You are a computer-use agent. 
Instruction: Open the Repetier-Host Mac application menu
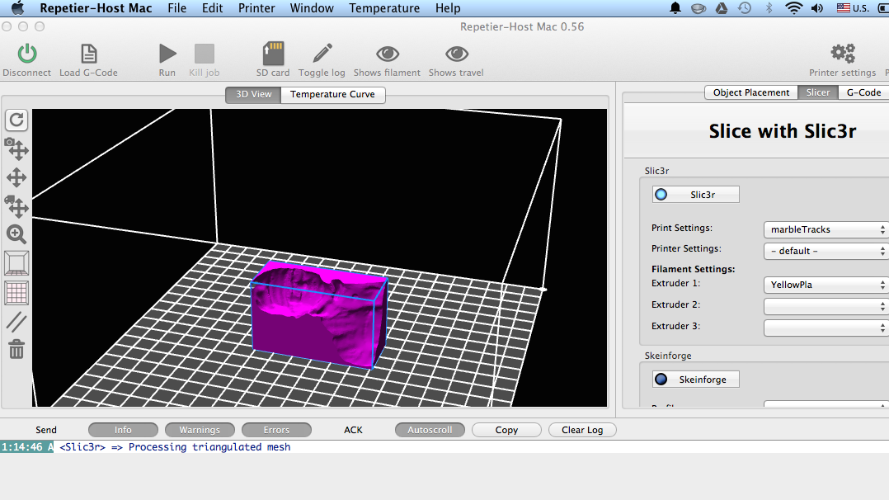point(96,8)
